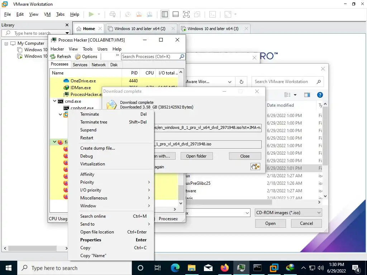This screenshot has width=367, height=275.
Task: Click the Internet Download Manager taskbar icon
Action: [290, 268]
